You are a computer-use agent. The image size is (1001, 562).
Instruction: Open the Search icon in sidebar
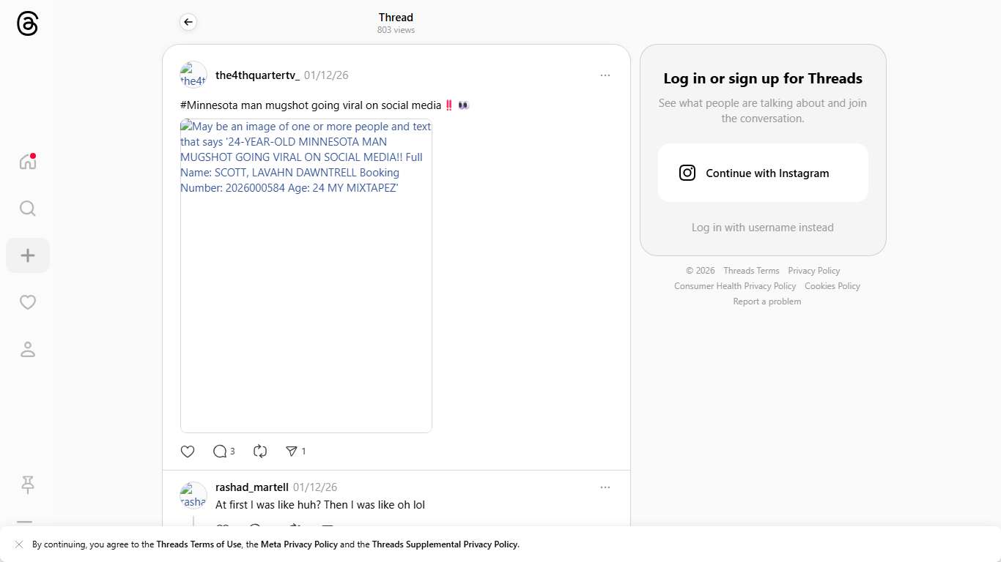click(27, 209)
